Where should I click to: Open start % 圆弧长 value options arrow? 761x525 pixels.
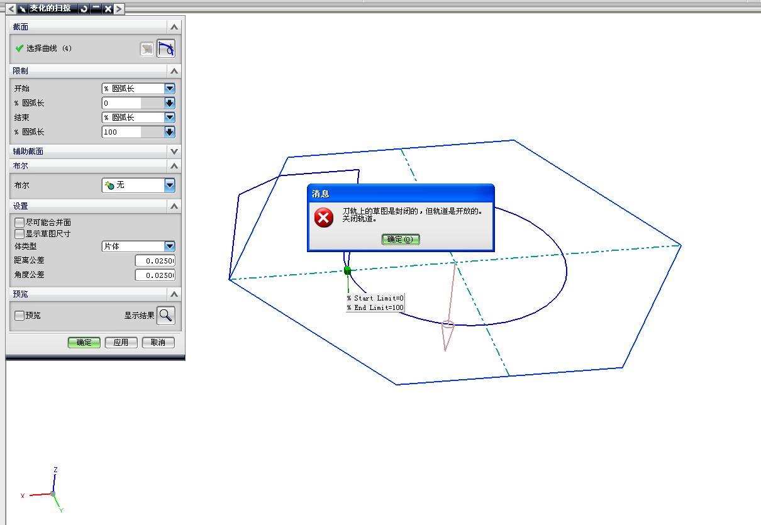point(169,103)
